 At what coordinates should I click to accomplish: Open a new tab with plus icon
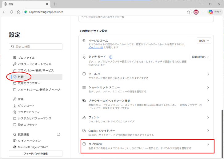54,4
